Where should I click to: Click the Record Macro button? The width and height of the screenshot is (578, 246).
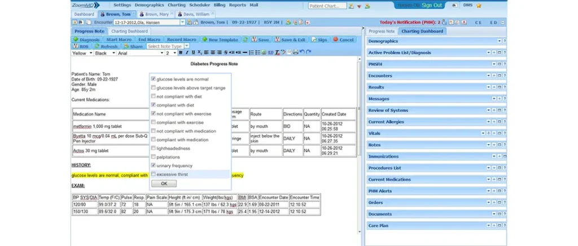181,40
